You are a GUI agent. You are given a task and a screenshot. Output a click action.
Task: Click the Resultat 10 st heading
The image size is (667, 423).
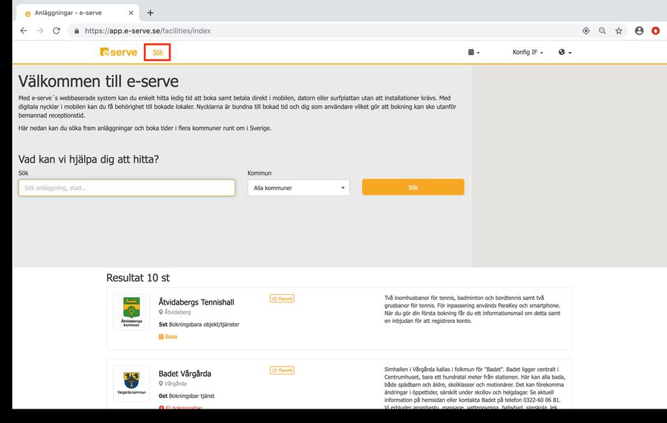click(138, 278)
